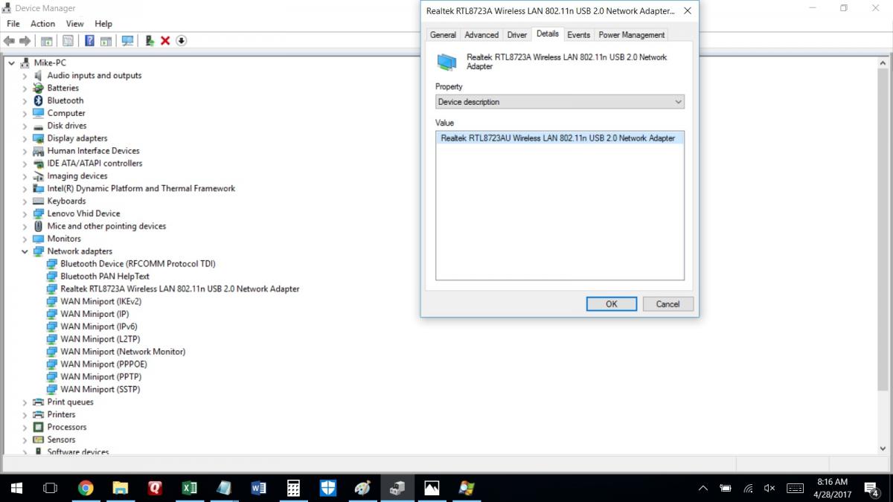Click the Disable device down-arrow icon
This screenshot has height=502, width=893.
coord(181,41)
